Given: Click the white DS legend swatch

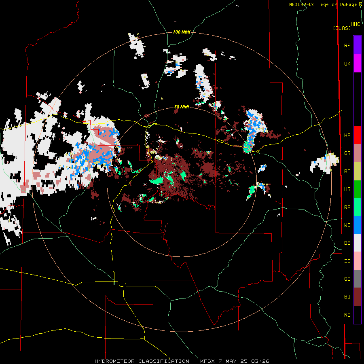Looking at the screenshot, I should 357,243.
